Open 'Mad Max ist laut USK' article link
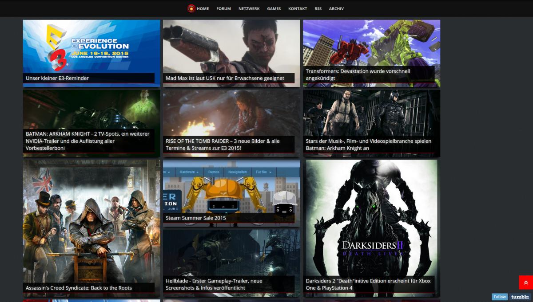The width and height of the screenshot is (533, 302). tap(225, 78)
